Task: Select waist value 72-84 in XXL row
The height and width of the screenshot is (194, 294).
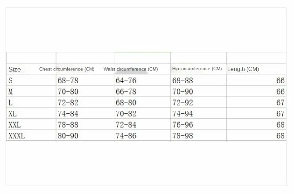Action: click(126, 125)
